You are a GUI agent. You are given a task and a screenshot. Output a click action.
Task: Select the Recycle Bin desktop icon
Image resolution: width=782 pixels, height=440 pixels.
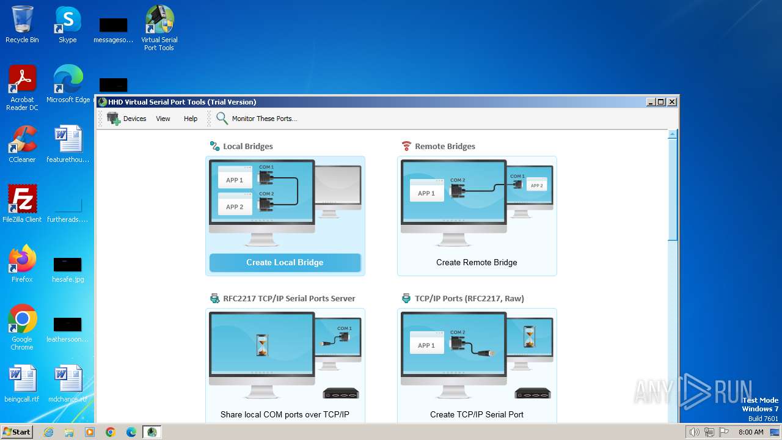(x=22, y=24)
